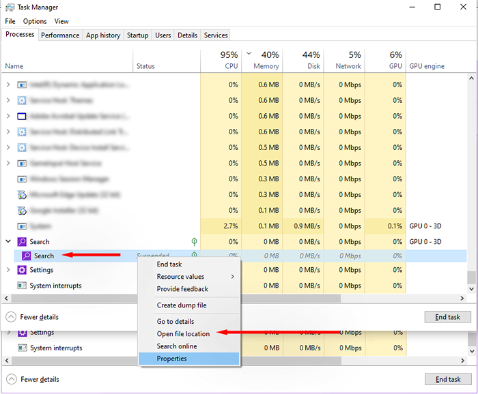Expand the second process row chevron
Image resolution: width=478 pixels, height=394 pixels.
8,100
